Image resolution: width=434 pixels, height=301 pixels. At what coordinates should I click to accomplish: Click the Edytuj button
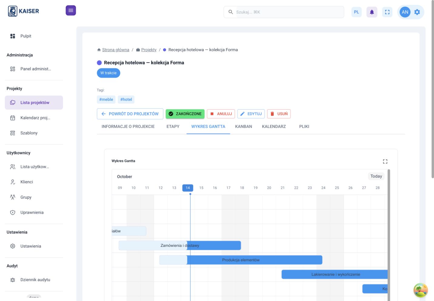pos(251,114)
